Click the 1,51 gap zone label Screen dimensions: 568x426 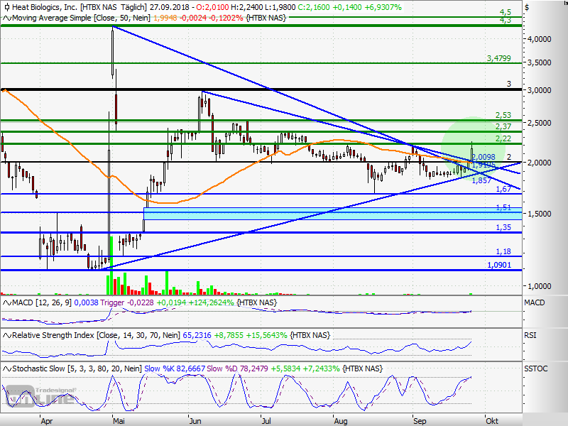tap(503, 207)
